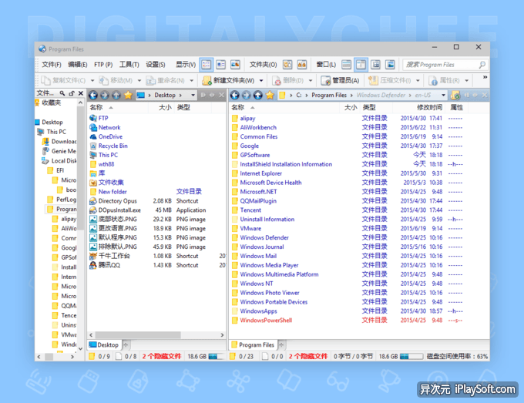This screenshot has height=403, width=524.
Task: Select the power view mode icon
Action: (221, 65)
